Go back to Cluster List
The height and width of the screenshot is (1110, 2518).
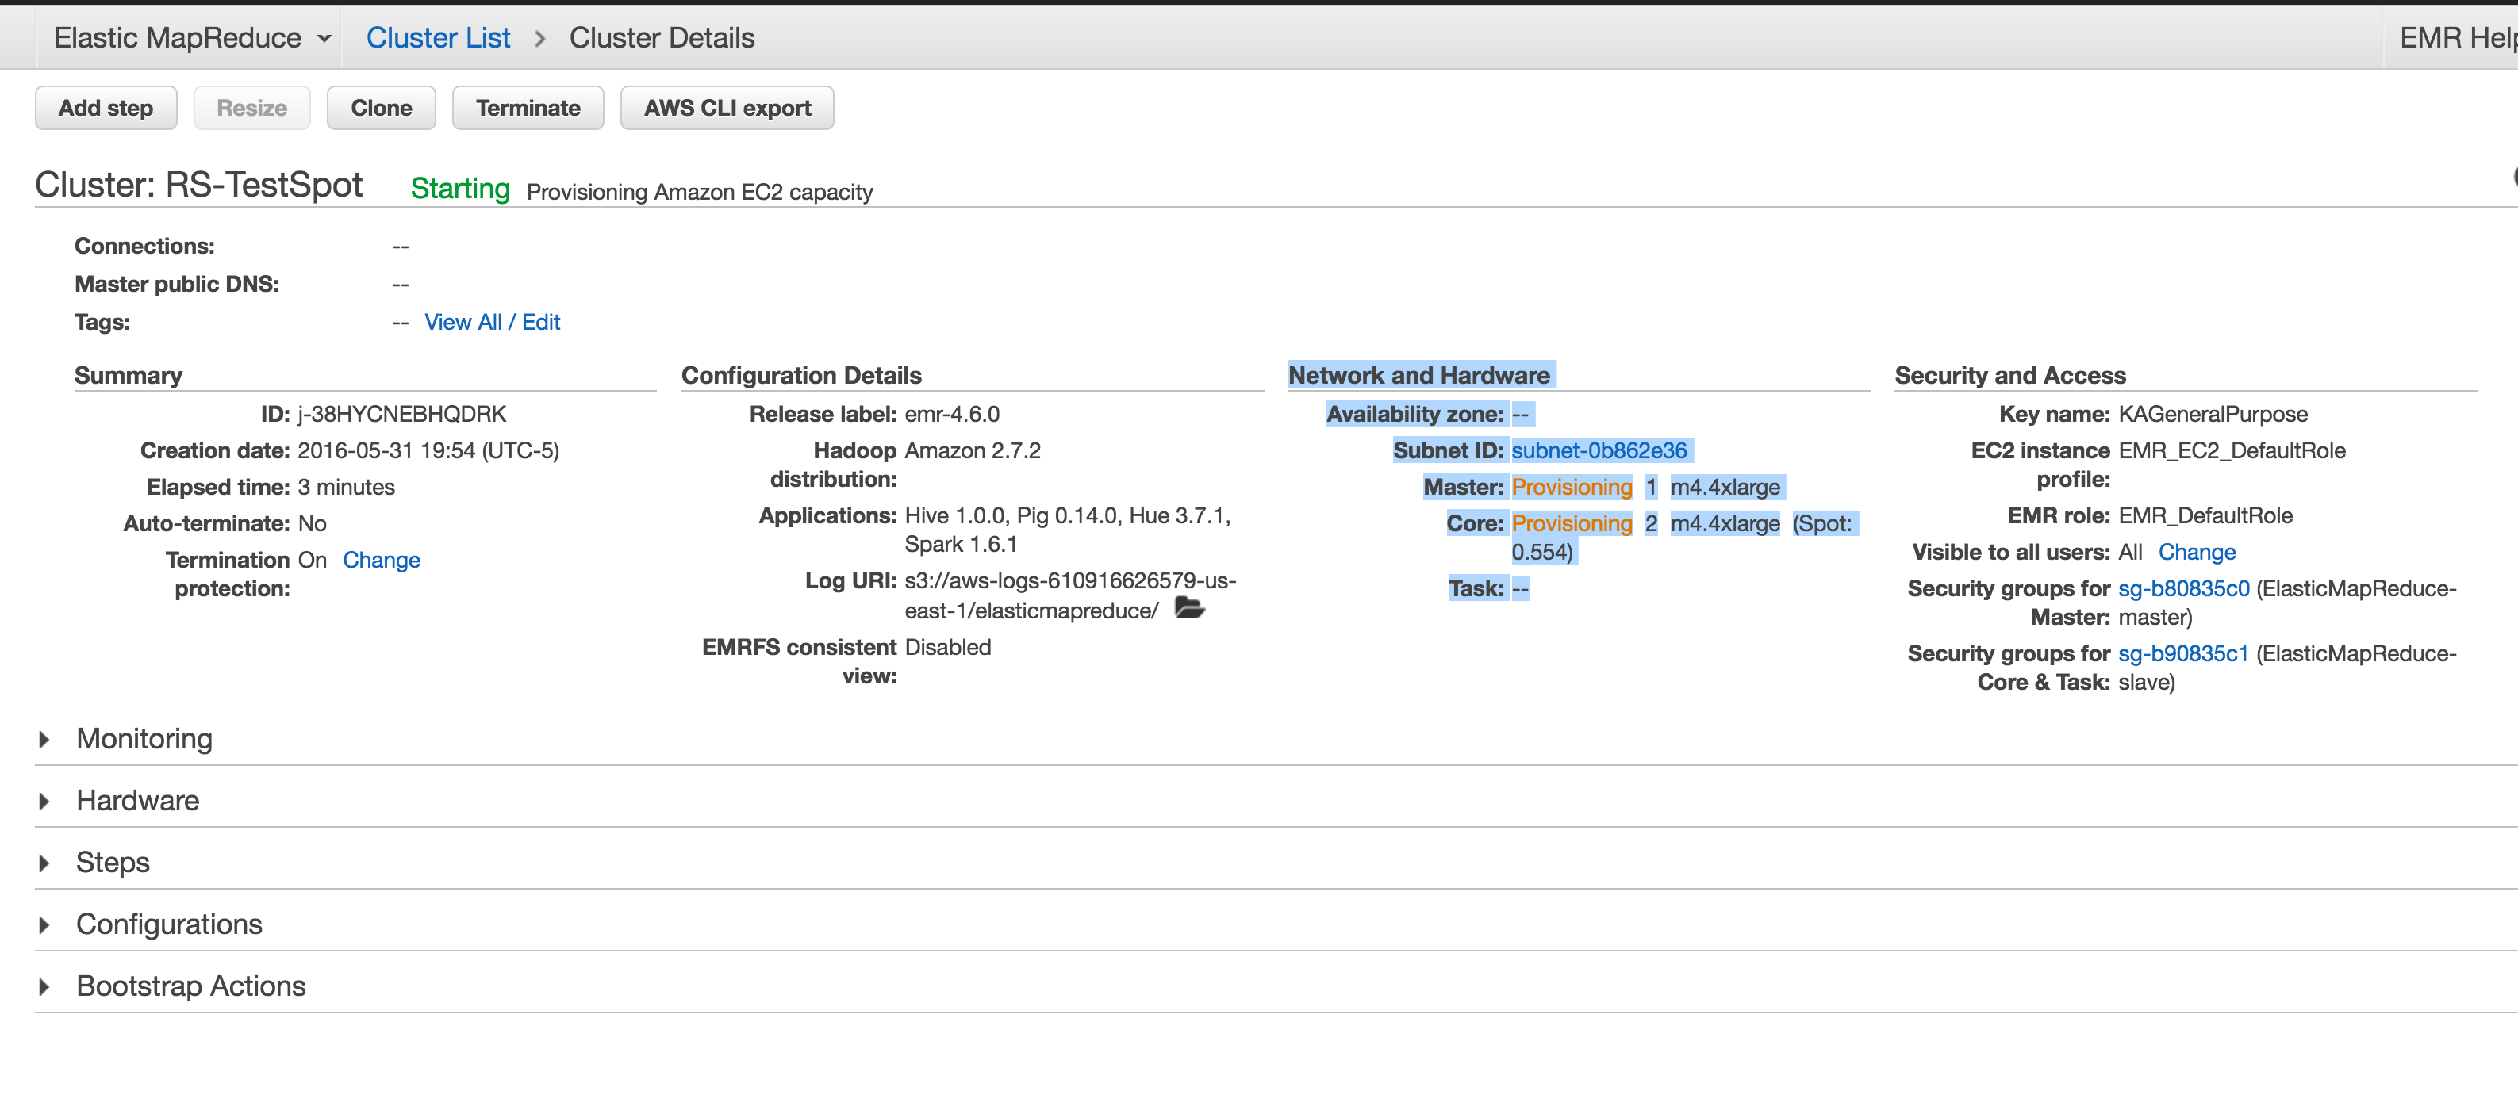point(438,38)
